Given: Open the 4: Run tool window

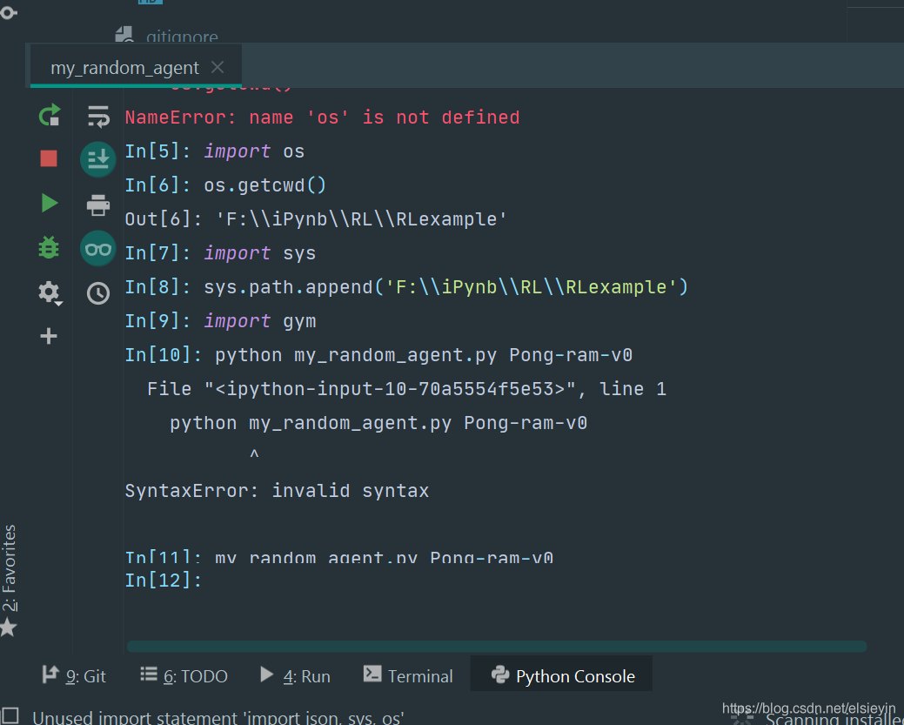Looking at the screenshot, I should (295, 675).
